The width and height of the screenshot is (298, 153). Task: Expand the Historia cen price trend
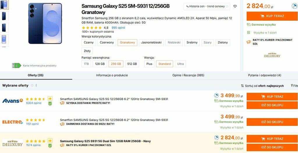(x=207, y=6)
